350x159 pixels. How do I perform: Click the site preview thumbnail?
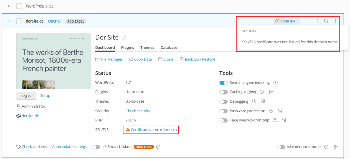coord(54,61)
